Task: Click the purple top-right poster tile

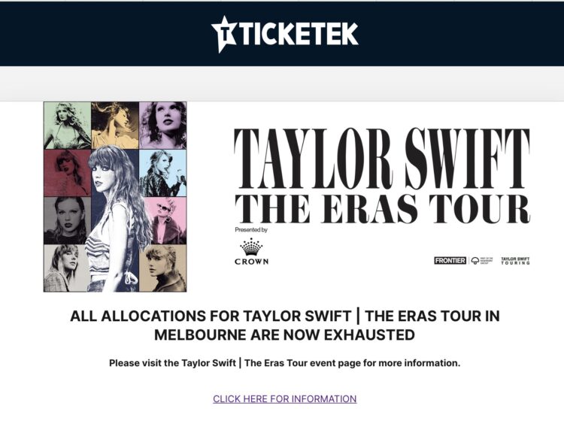Action: [162, 126]
